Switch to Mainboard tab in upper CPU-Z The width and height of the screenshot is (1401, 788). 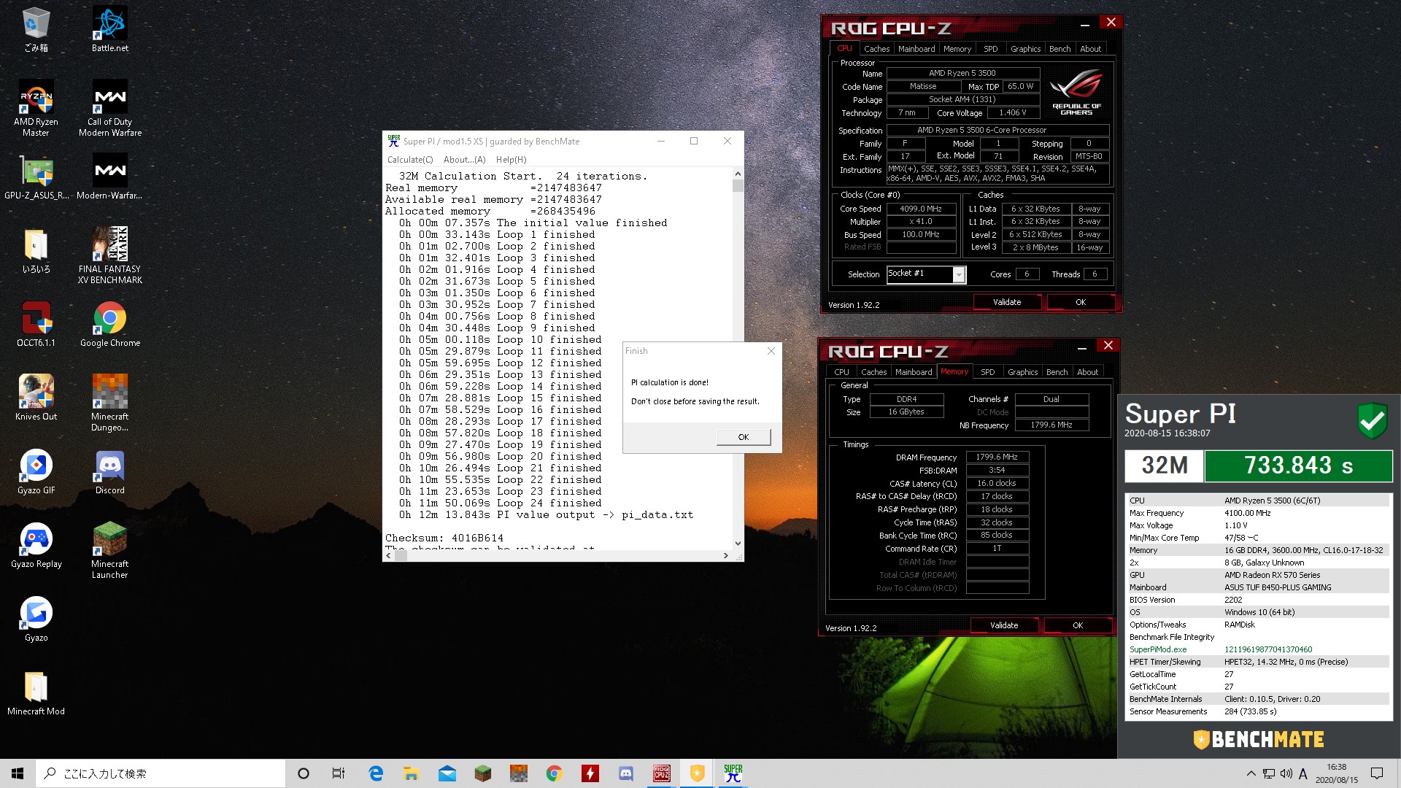(916, 49)
